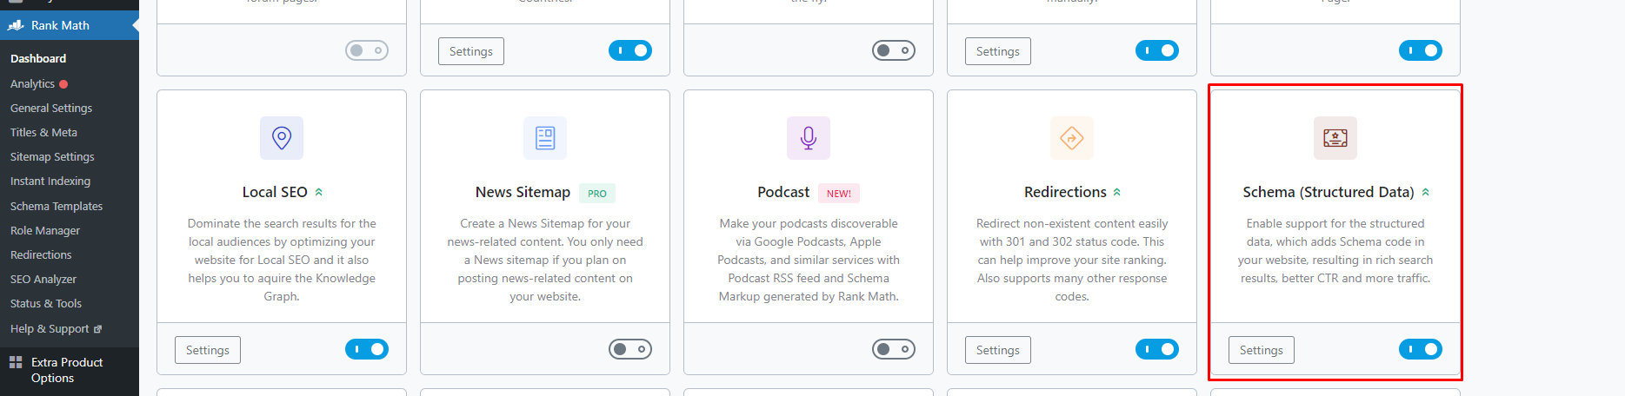This screenshot has width=1625, height=396.
Task: Click the Rank Math logo icon in sidebar
Action: [16, 25]
